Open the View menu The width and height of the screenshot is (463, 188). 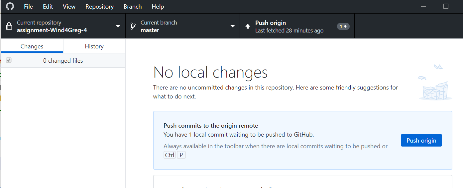pyautogui.click(x=69, y=7)
